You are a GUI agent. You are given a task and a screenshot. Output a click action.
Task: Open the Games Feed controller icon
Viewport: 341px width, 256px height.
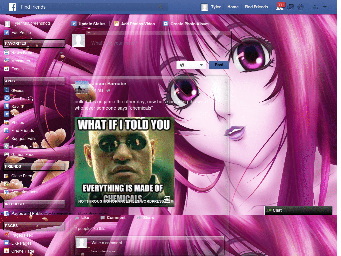point(7,154)
